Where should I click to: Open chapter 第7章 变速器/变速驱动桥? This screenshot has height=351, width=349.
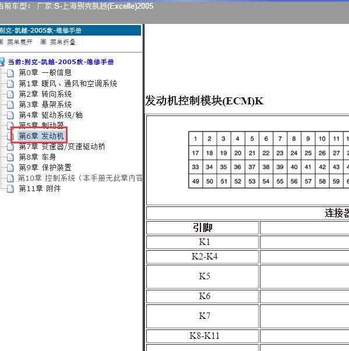(x=62, y=146)
